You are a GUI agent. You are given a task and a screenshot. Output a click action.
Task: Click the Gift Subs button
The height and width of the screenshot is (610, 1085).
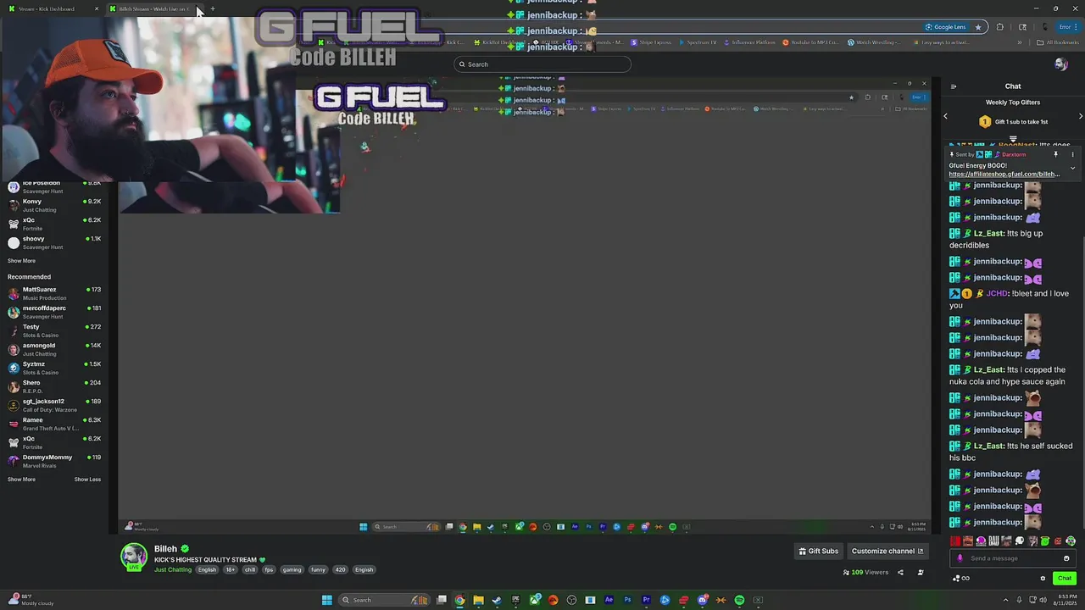pos(819,551)
